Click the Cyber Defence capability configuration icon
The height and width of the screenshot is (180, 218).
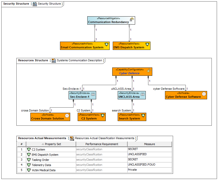pos(149,70)
